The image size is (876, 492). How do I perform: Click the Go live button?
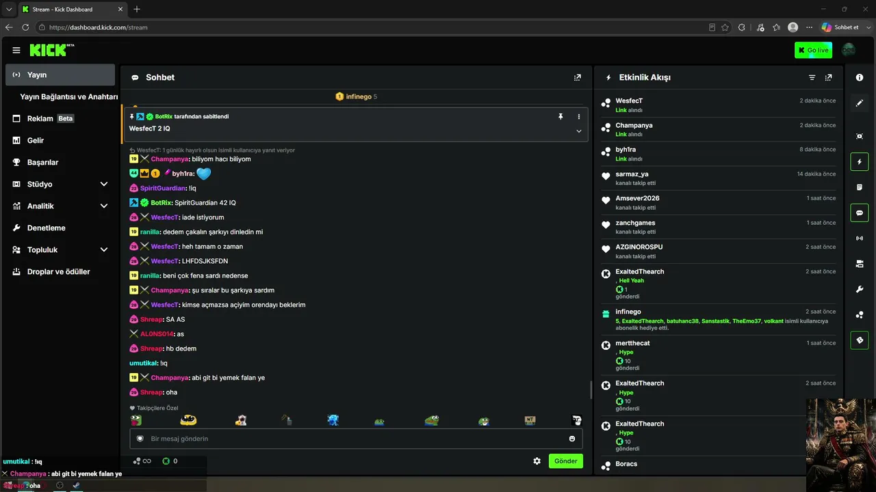pos(813,50)
